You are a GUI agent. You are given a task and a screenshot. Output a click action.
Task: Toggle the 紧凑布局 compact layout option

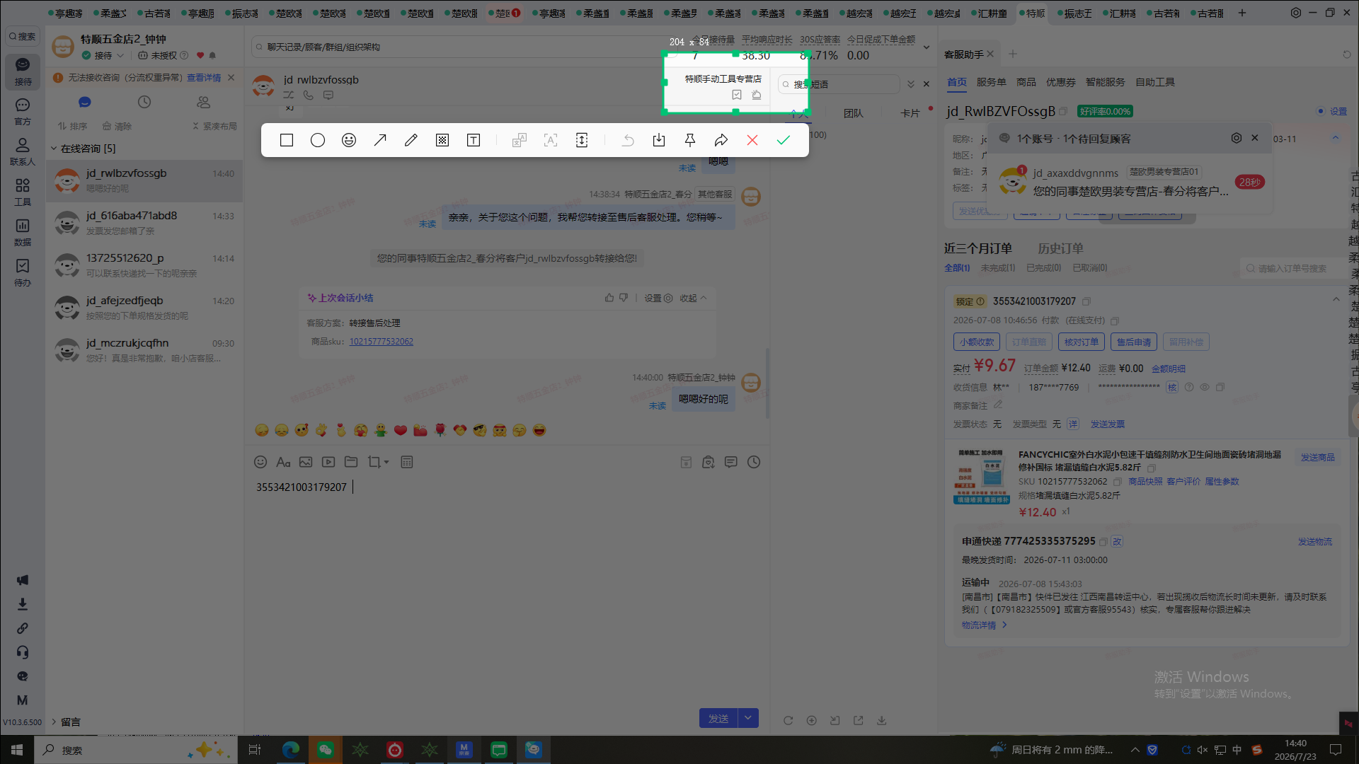click(214, 126)
